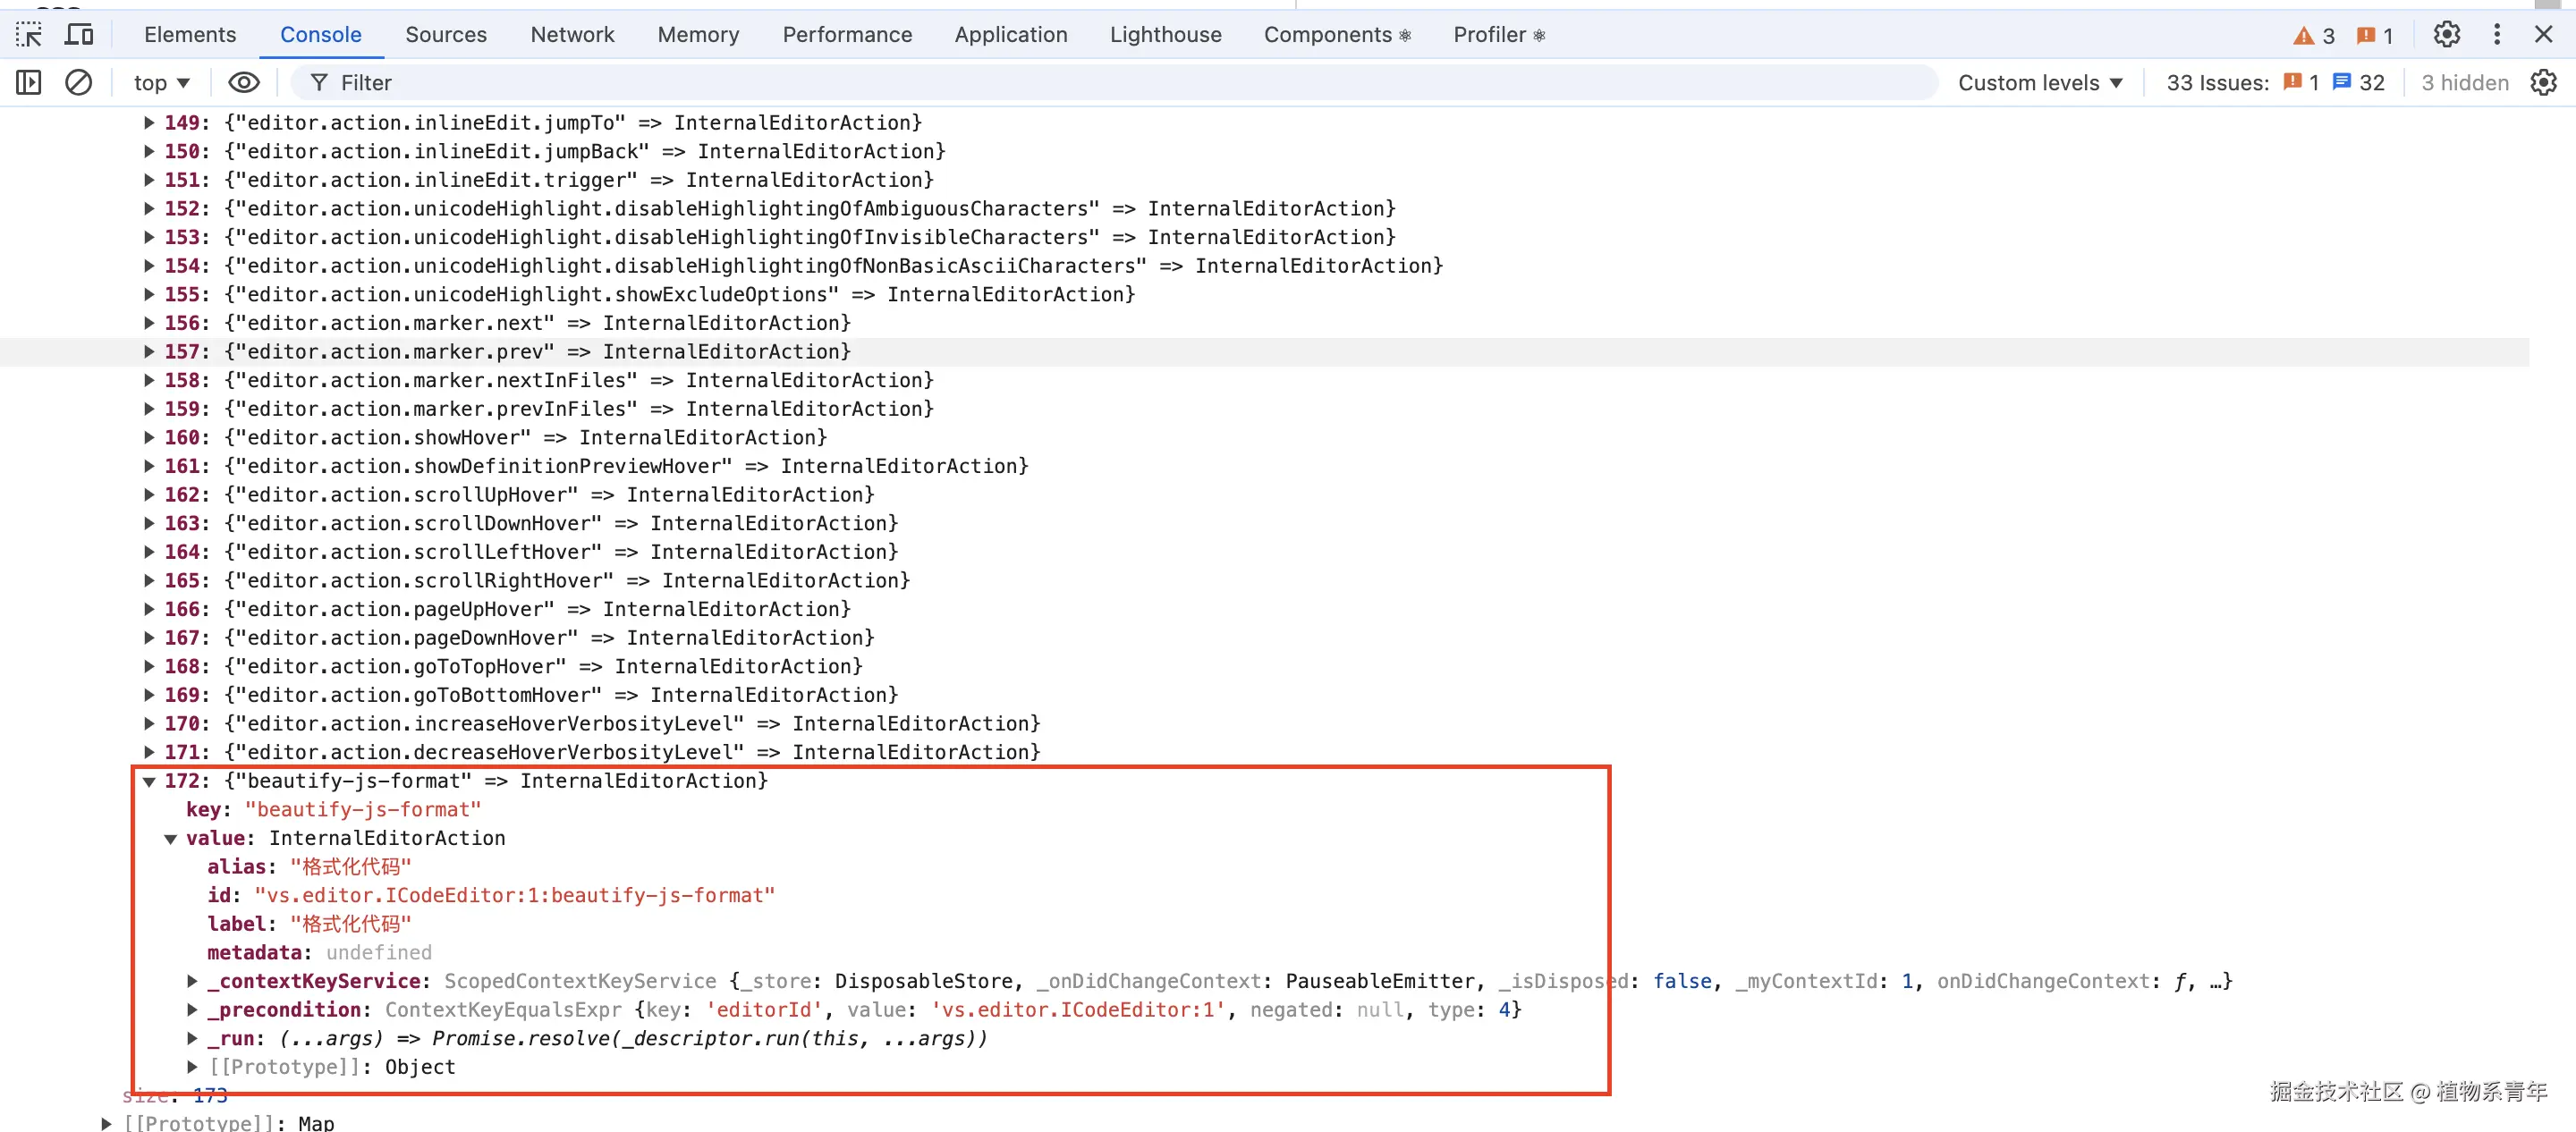Toggle the device toolbar icon
2576x1132 pixels.
click(x=79, y=35)
